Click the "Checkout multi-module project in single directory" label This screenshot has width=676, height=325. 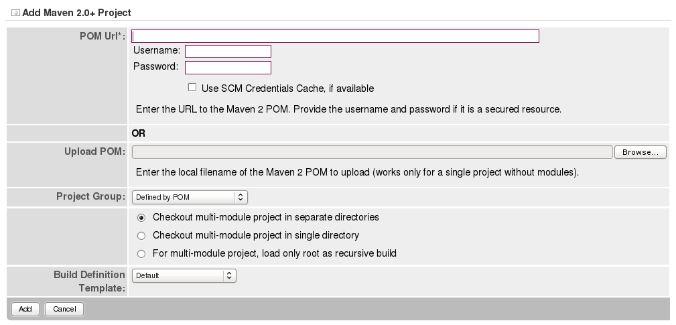(256, 236)
